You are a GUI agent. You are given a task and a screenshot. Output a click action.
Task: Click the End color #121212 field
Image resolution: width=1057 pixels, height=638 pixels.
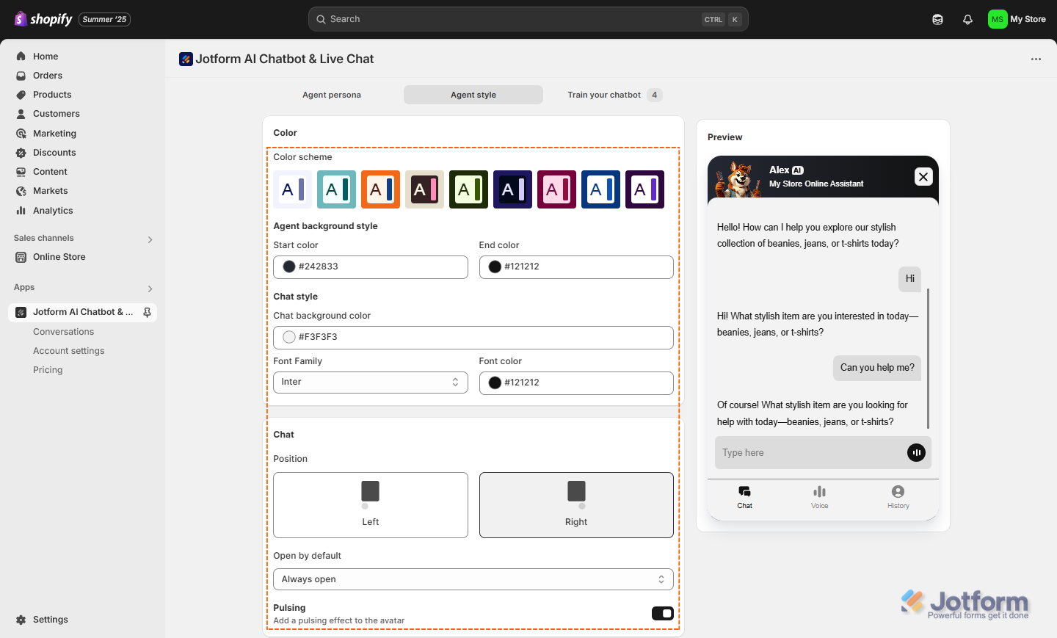pos(576,267)
